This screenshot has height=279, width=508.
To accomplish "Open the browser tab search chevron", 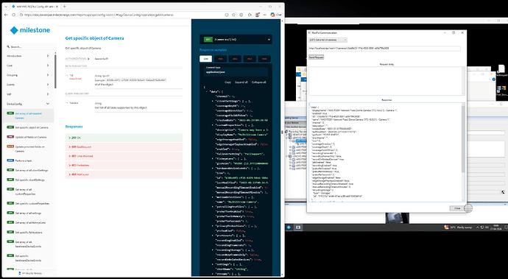I will [7, 7].
